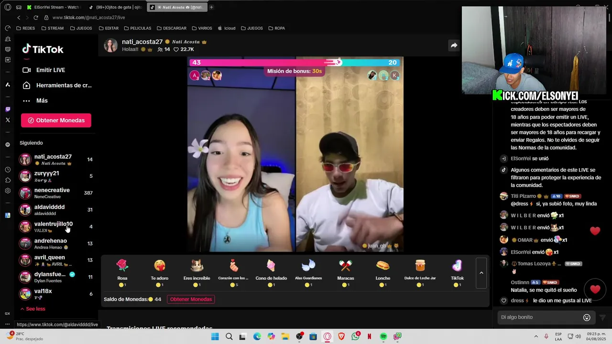
Task: Click nati_acosta27 profile avatar in header
Action: (111, 45)
